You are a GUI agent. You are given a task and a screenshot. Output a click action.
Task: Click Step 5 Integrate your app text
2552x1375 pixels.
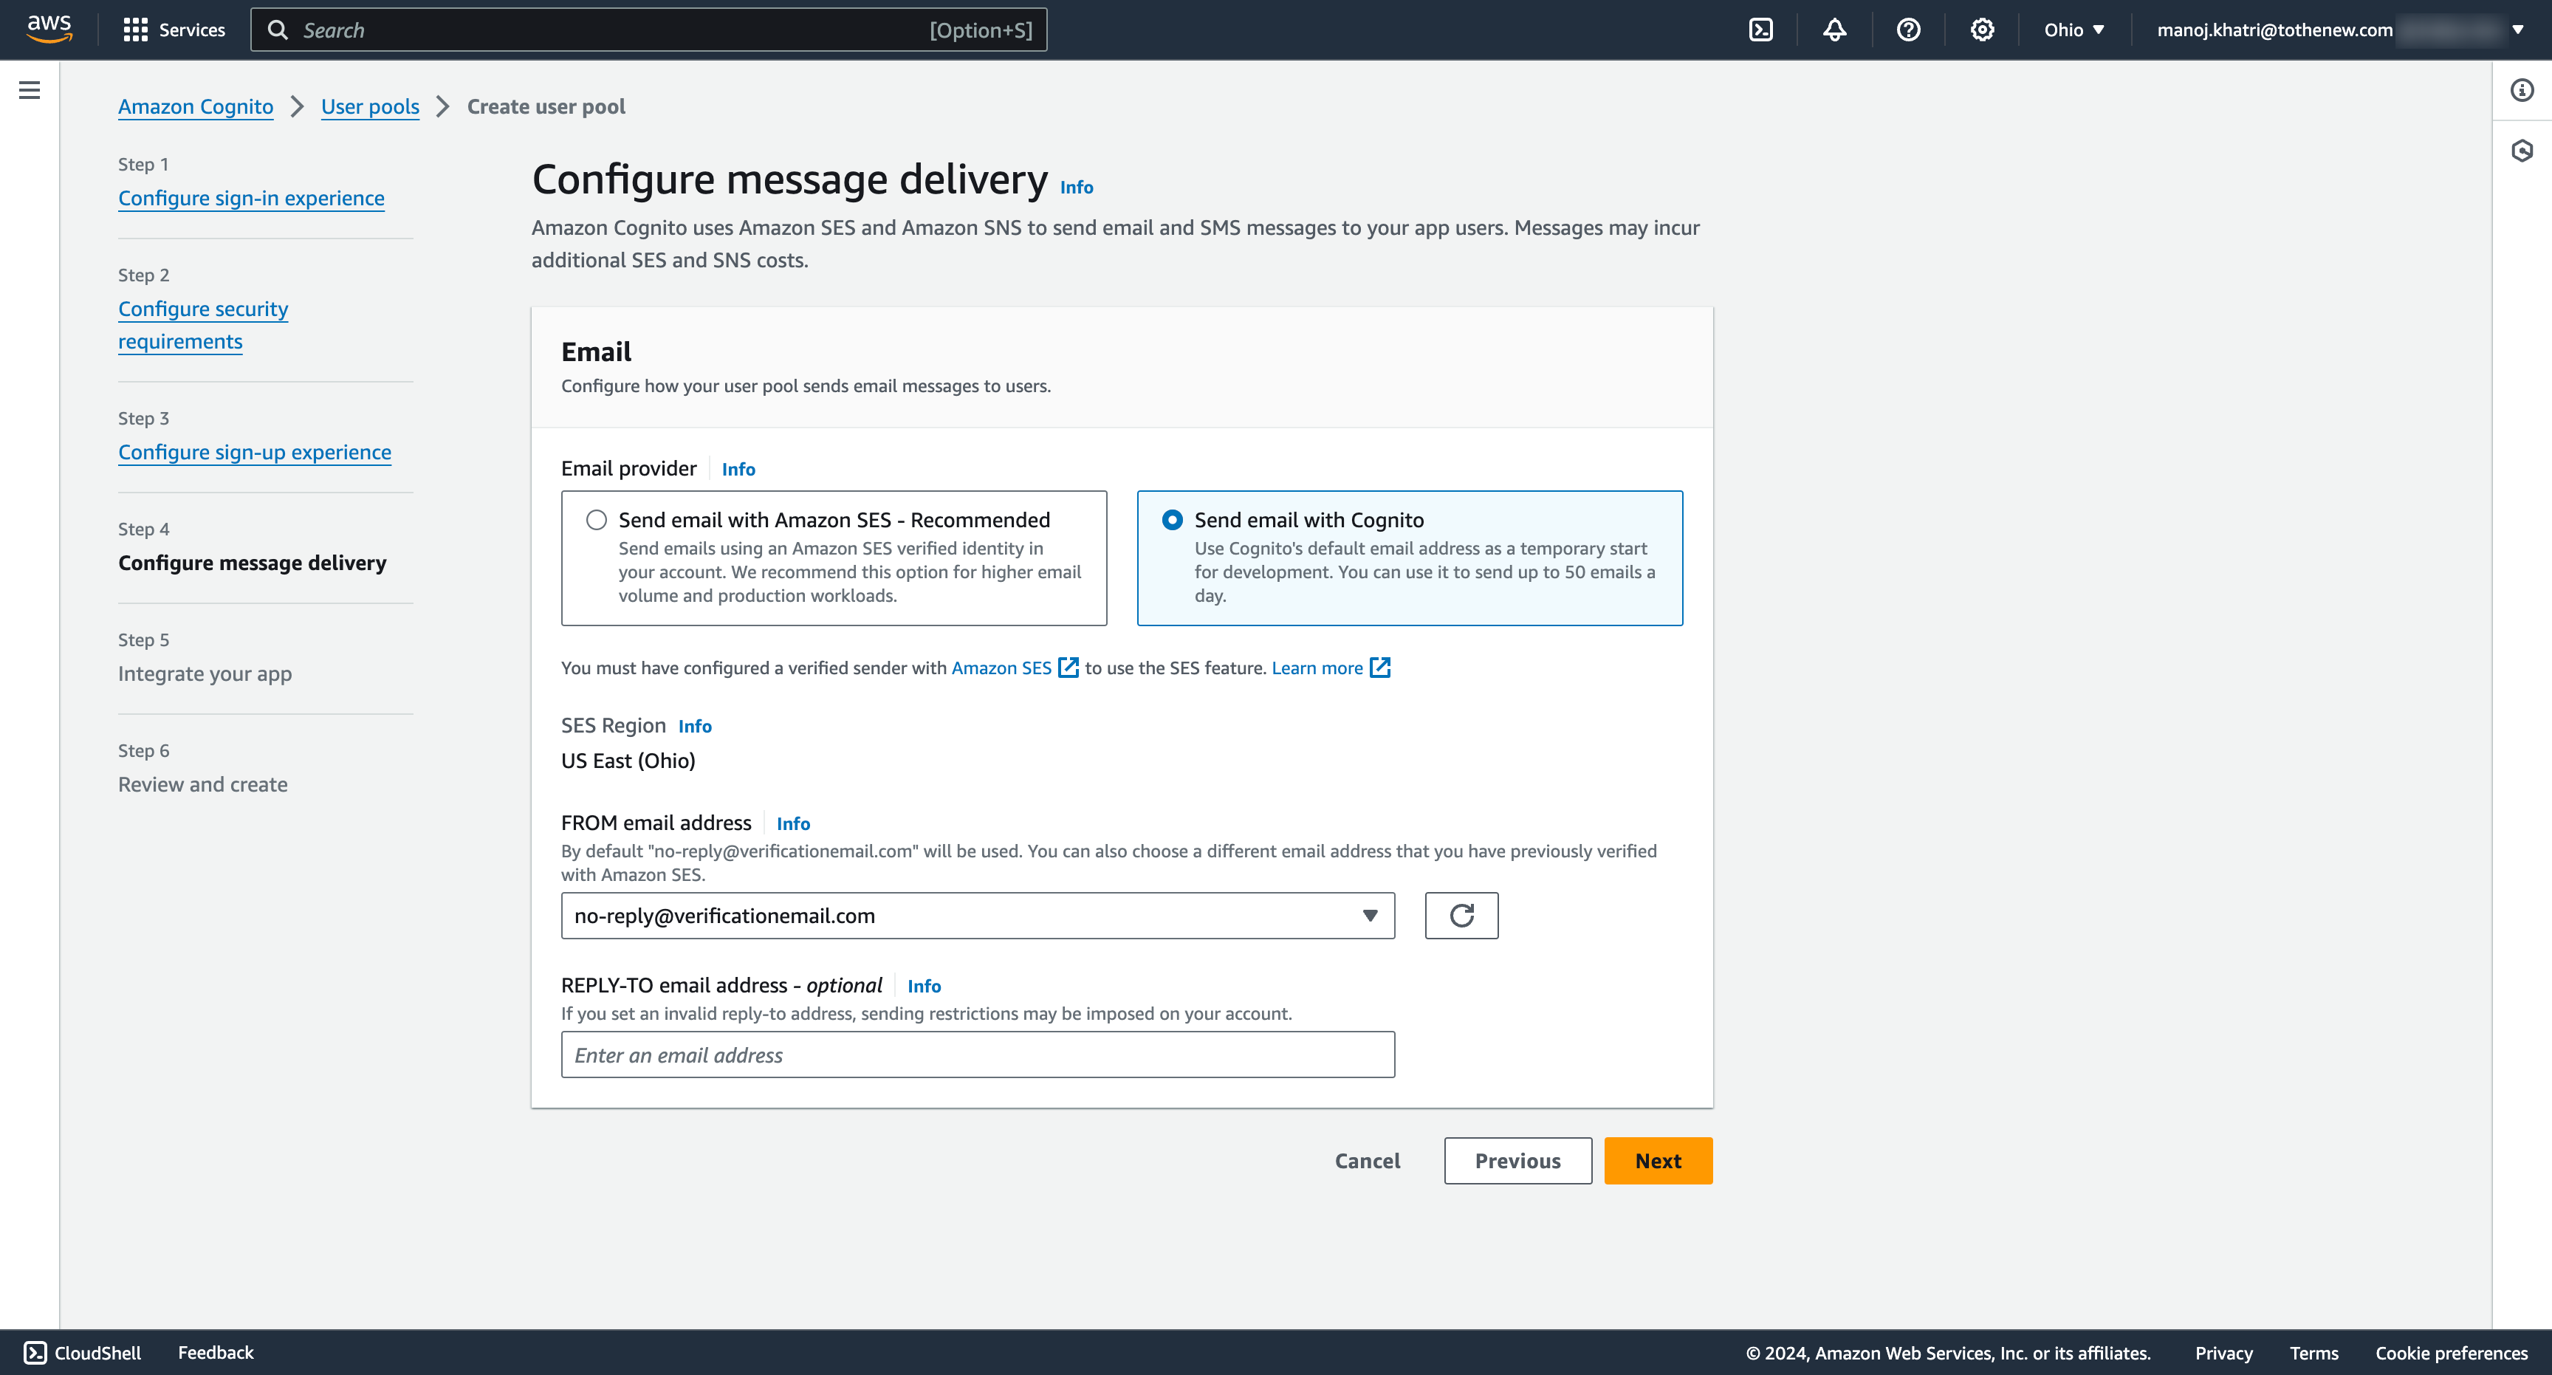pyautogui.click(x=205, y=673)
